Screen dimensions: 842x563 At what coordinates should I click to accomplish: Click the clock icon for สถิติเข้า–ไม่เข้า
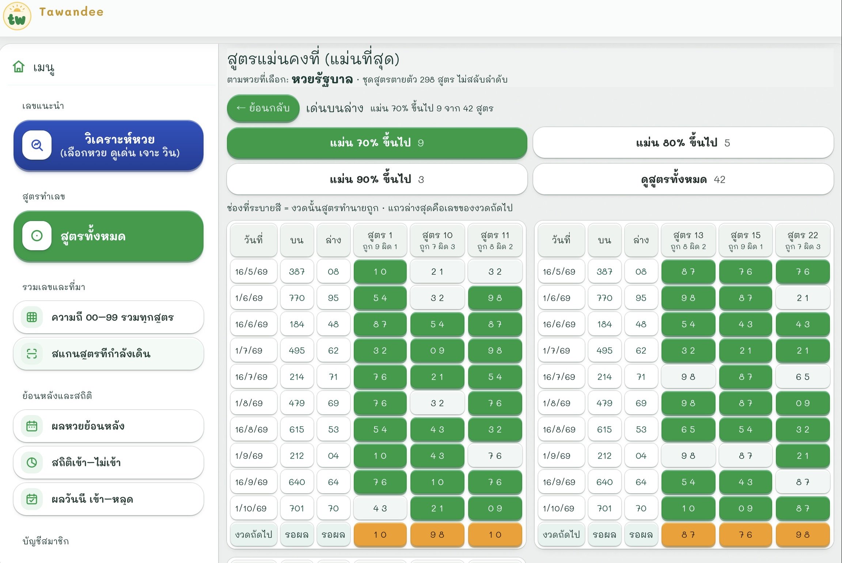point(32,463)
